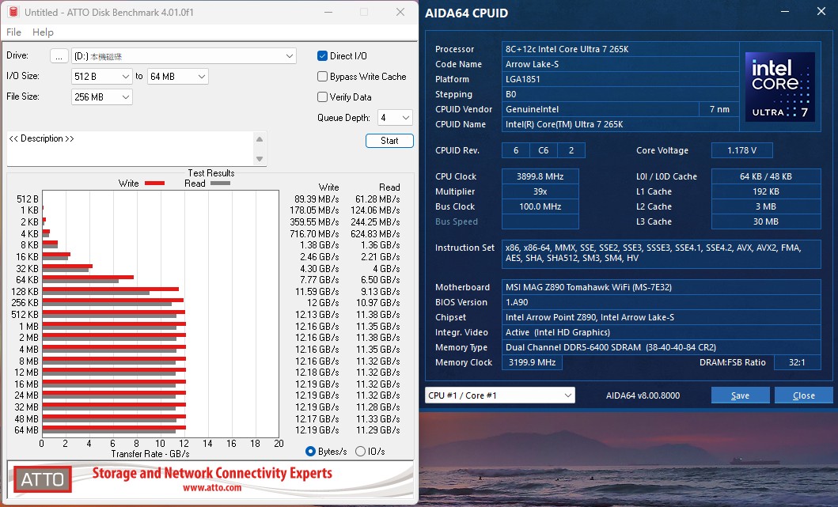Expand the Queue Depth dropdown

395,118
